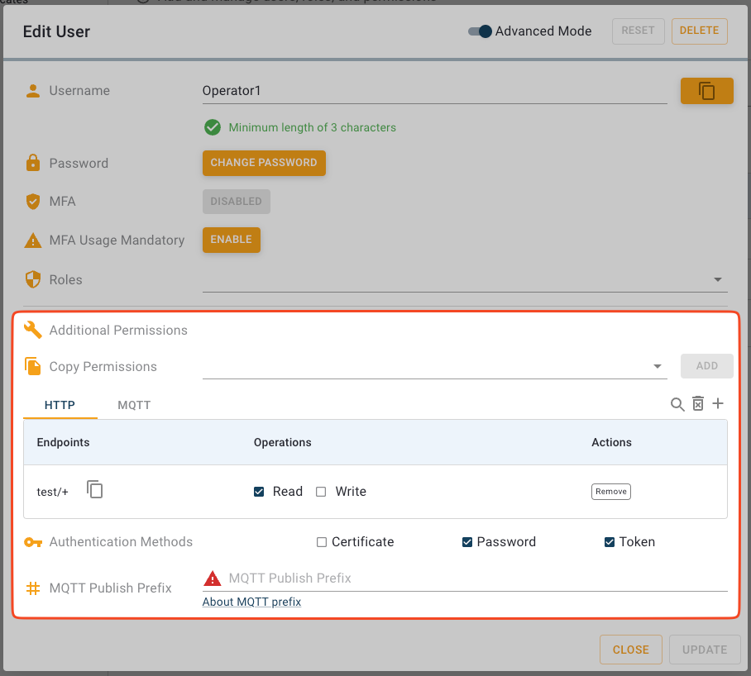Click the MQTT Publish Prefix input field
Screen dimensions: 751x676
[x=471, y=578]
